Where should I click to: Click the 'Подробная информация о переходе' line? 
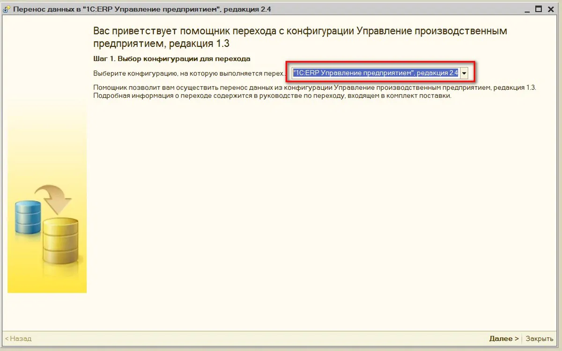[x=272, y=96]
